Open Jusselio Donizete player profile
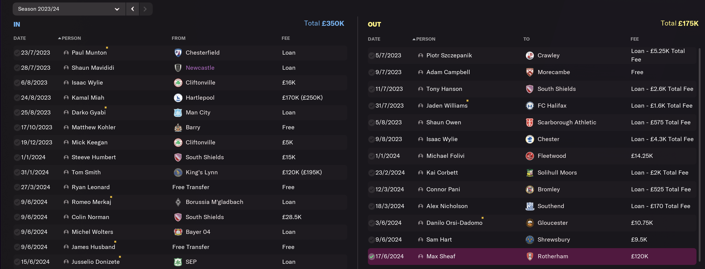 [96, 262]
